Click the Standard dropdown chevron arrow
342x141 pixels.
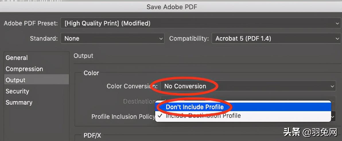(x=161, y=38)
